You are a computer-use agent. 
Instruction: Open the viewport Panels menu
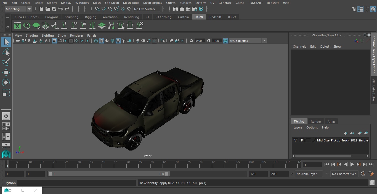(92, 35)
